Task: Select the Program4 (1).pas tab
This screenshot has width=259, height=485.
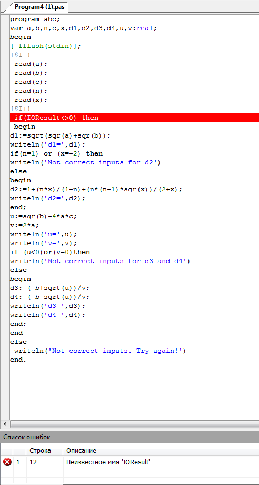Action: click(38, 6)
